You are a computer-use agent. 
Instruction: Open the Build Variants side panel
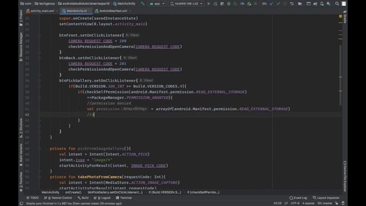point(21,155)
